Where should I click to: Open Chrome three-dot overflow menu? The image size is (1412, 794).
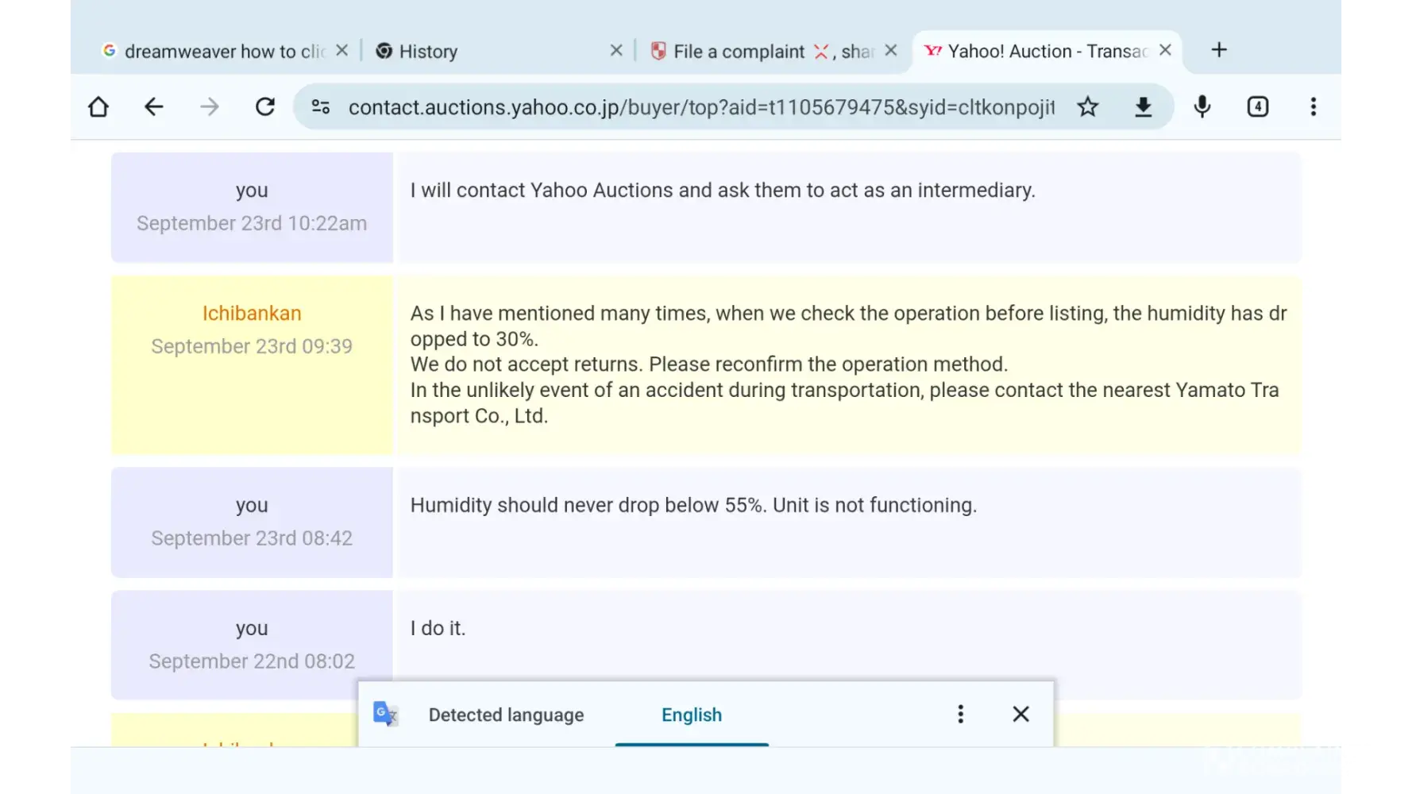pos(1314,107)
